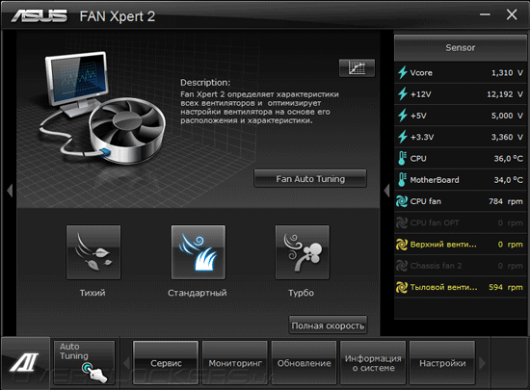The width and height of the screenshot is (530, 390).
Task: Click the CPU fan 784 rpm reading
Action: [x=506, y=201]
